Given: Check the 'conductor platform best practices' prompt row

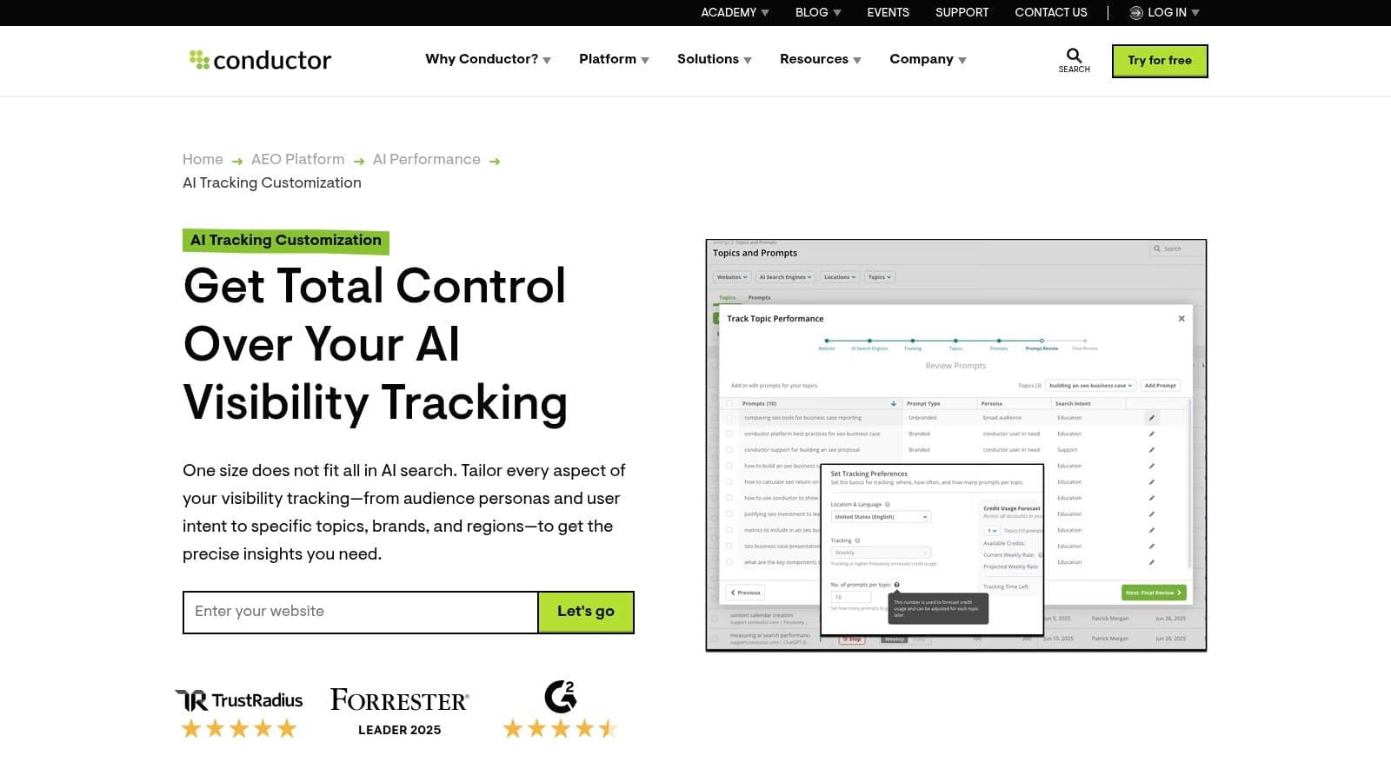Looking at the screenshot, I should (x=729, y=434).
